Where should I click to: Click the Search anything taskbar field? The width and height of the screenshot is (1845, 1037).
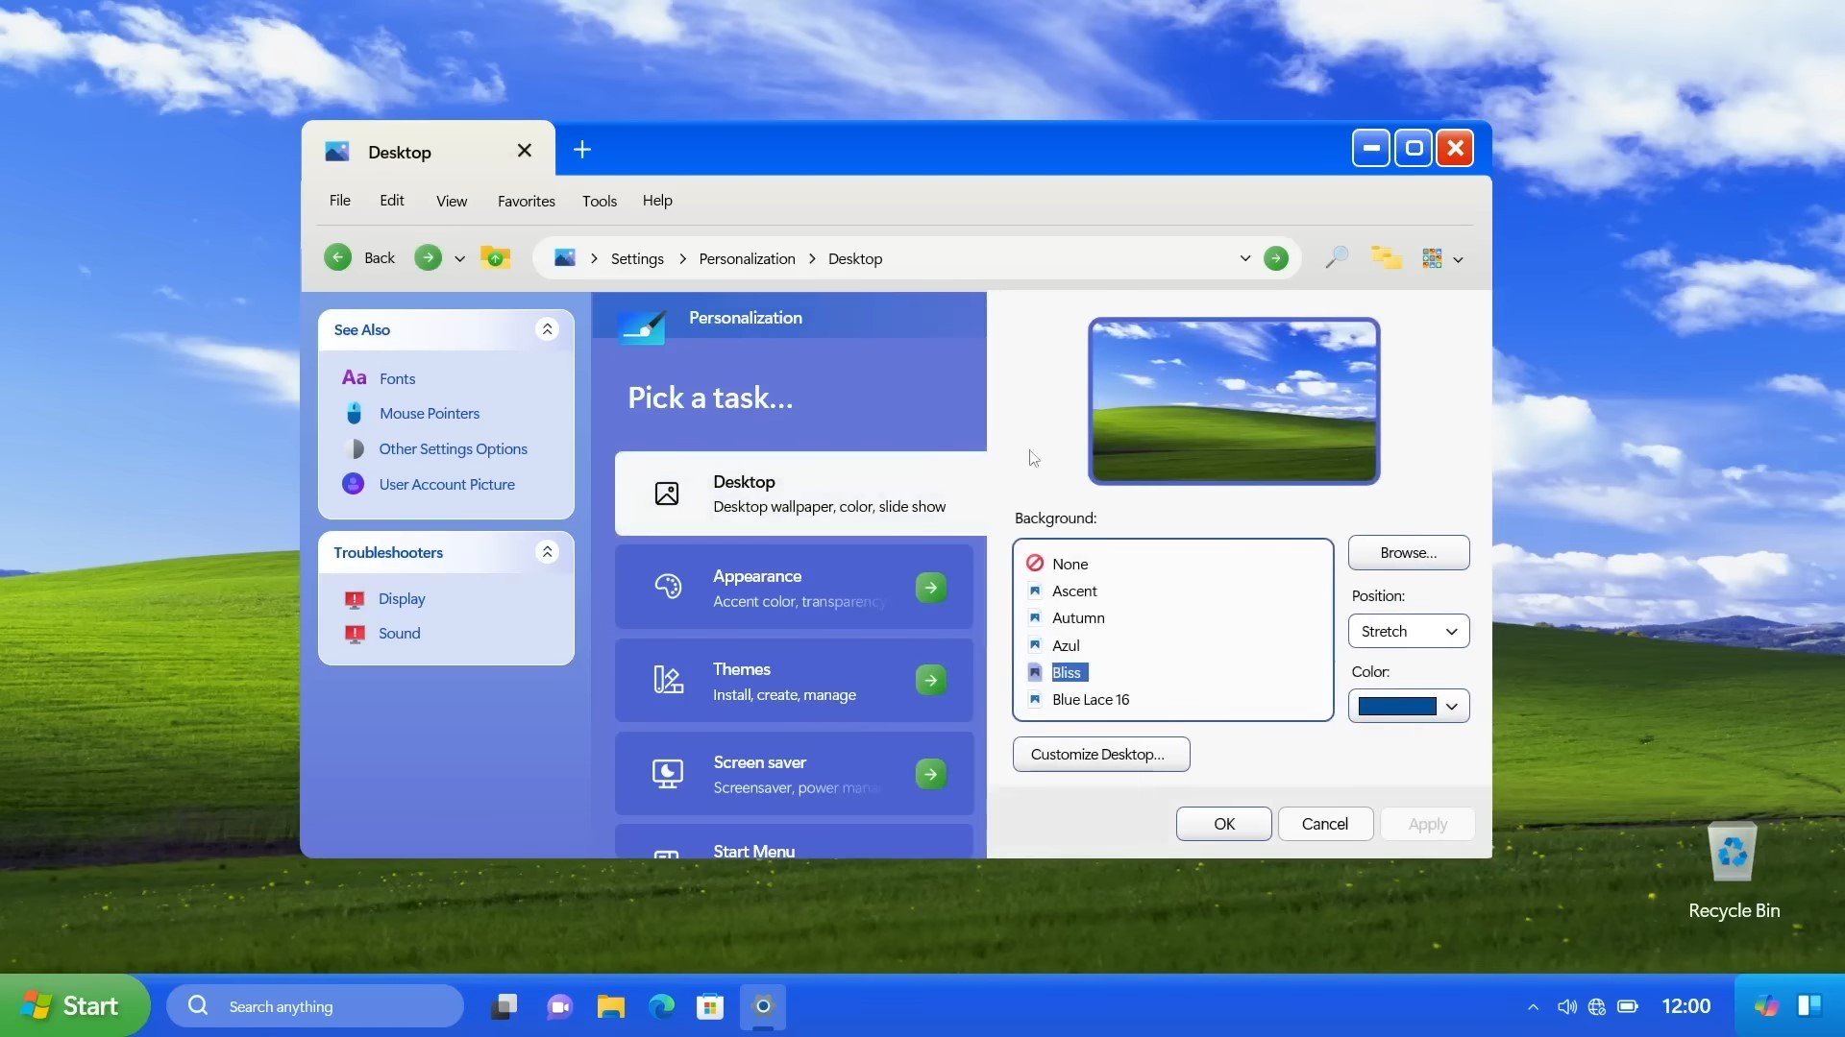[x=315, y=1005]
